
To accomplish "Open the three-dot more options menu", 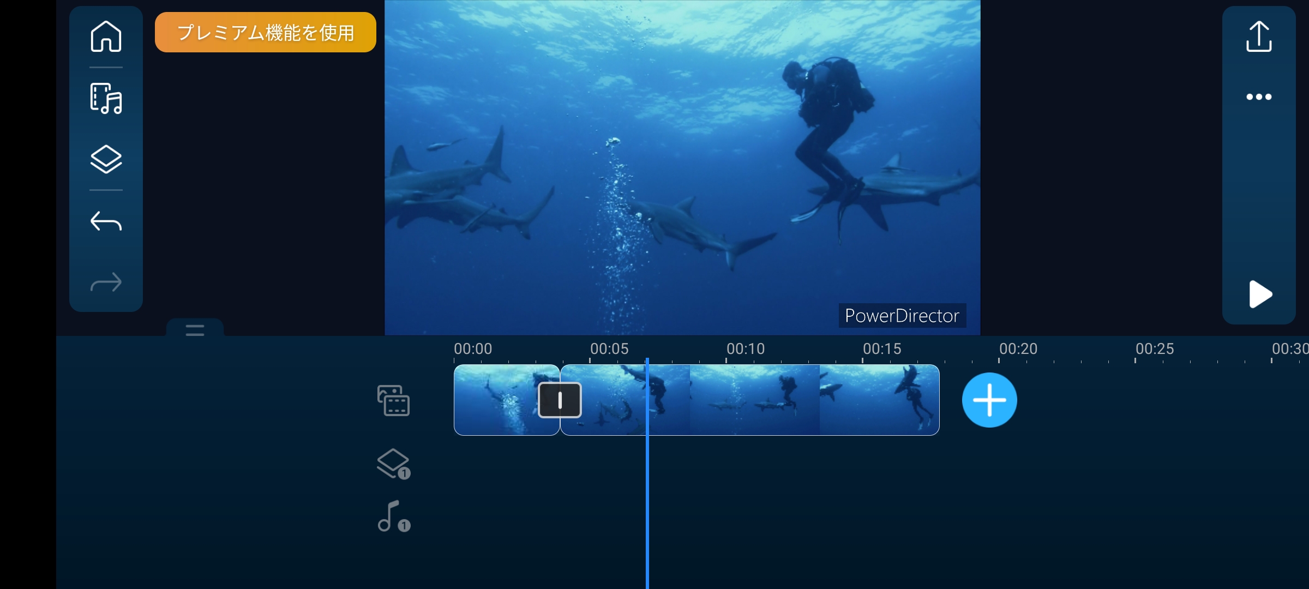I will click(x=1258, y=97).
